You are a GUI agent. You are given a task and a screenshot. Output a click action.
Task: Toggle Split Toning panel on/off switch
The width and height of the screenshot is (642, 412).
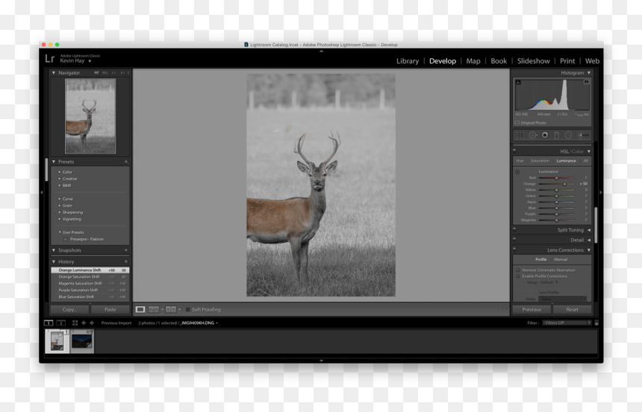[514, 229]
